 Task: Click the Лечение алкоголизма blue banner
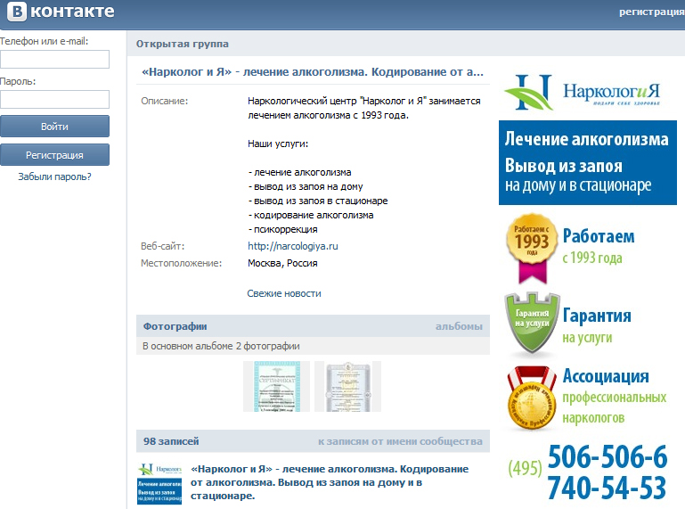pyautogui.click(x=588, y=162)
